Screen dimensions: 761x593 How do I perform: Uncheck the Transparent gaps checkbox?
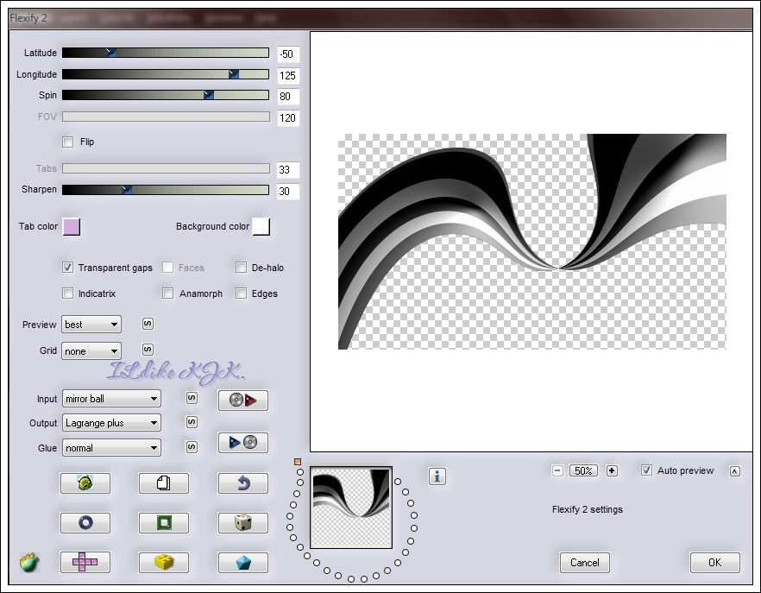(x=68, y=268)
